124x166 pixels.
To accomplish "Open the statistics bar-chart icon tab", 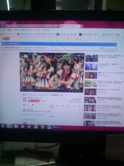I will pyautogui.click(x=74, y=106).
